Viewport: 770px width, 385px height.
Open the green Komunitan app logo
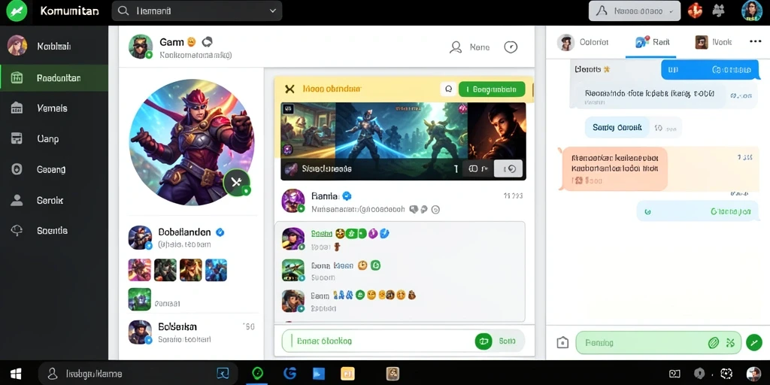(17, 11)
